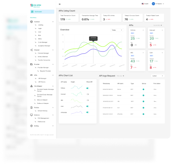Click the Transaction Average Time card

90,18
